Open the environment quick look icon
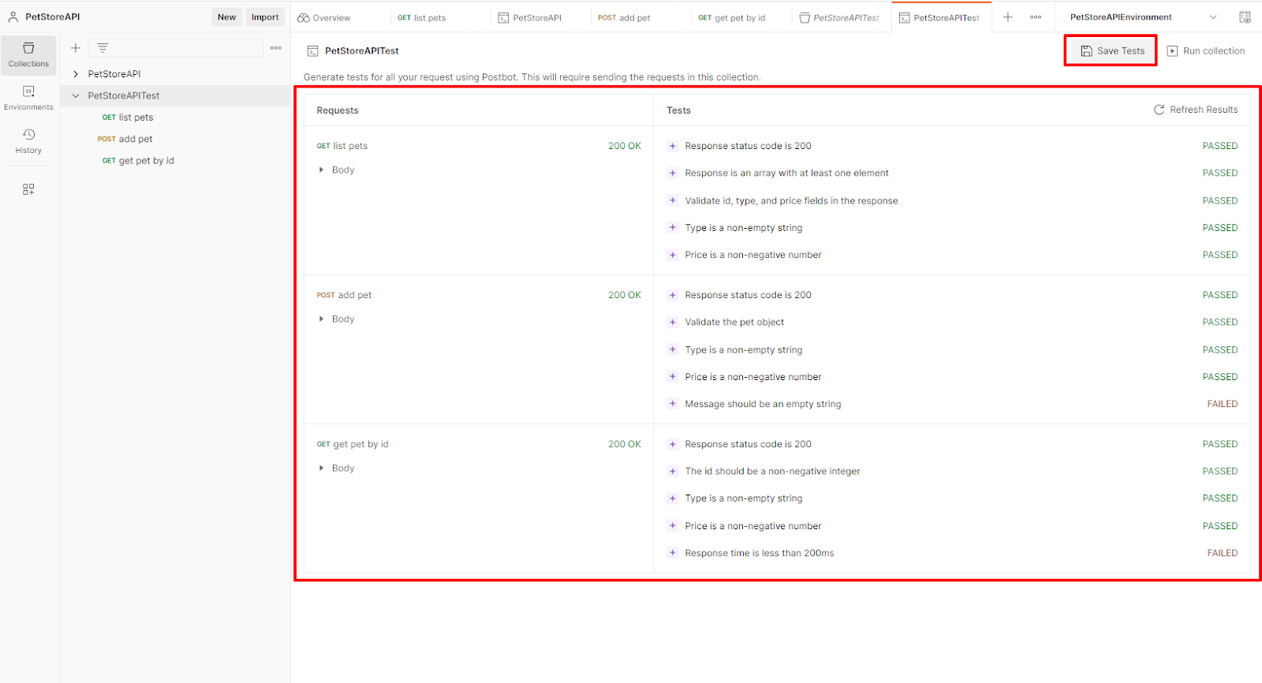The height and width of the screenshot is (683, 1262). click(1245, 17)
